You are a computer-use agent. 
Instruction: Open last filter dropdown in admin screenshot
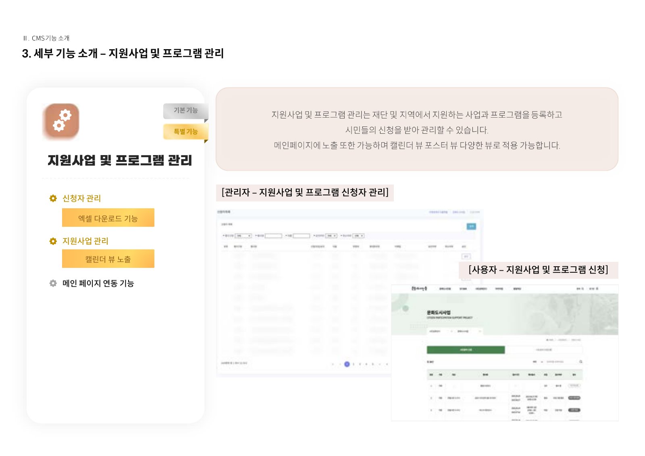coord(358,236)
